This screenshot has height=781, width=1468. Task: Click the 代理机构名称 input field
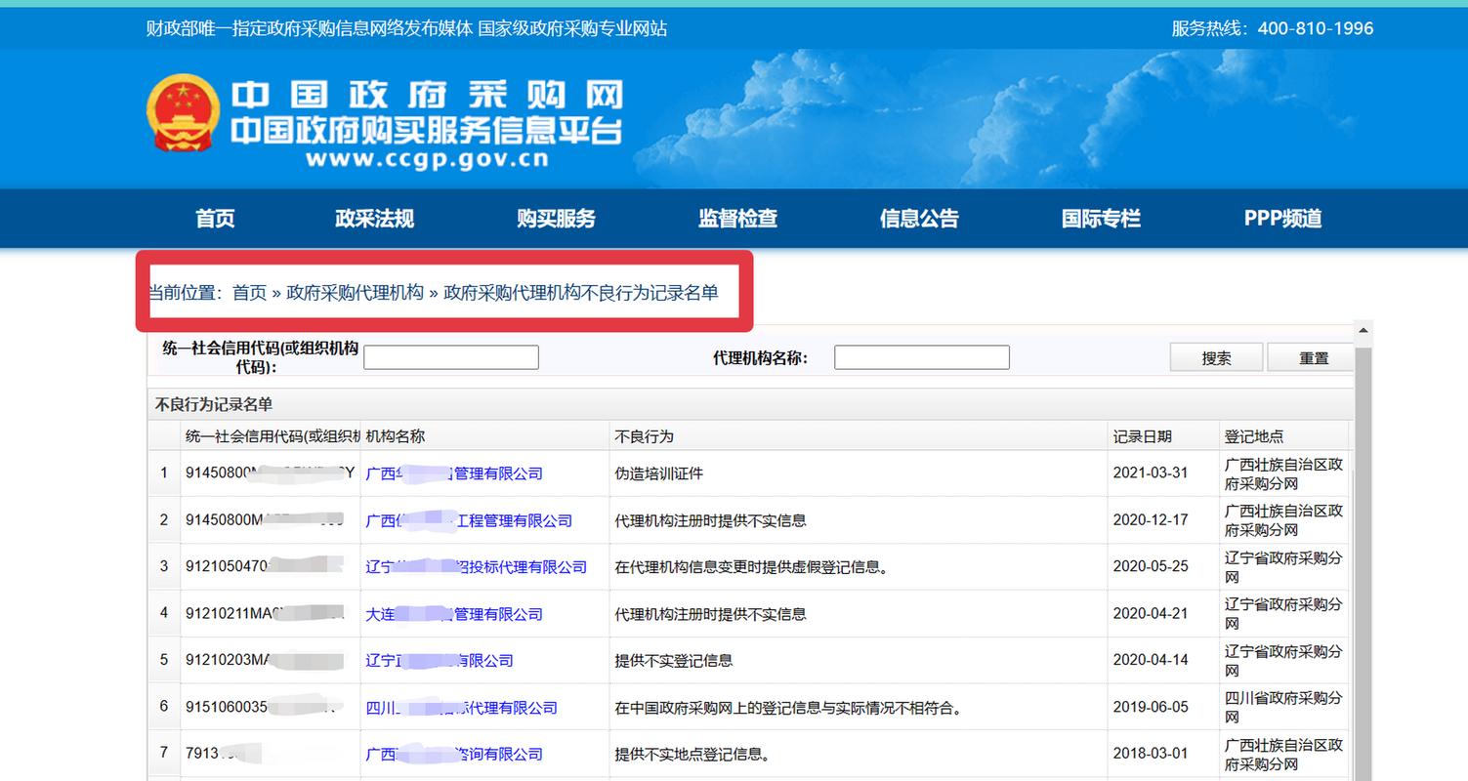(921, 356)
